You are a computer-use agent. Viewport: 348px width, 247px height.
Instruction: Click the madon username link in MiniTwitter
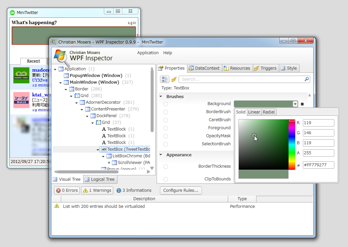tap(40, 70)
